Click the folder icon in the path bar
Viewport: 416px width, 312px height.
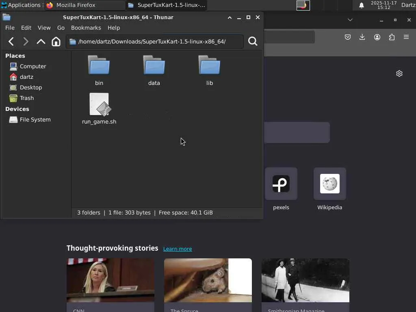[x=73, y=42]
